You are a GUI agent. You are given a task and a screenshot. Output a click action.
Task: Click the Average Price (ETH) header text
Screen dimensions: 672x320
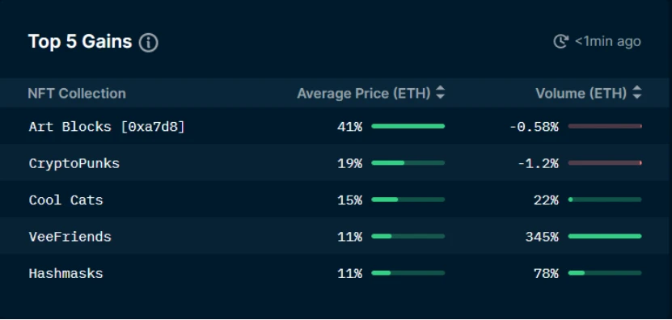[363, 93]
